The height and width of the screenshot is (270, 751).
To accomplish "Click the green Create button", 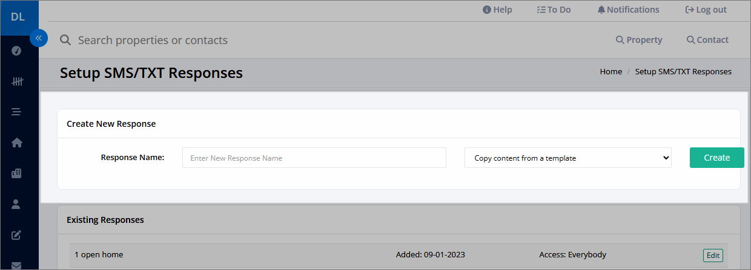I will click(716, 158).
